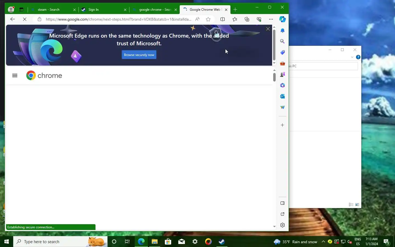Open Browser essentials heart icon
Image resolution: width=395 pixels, height=247 pixels.
(x=259, y=19)
